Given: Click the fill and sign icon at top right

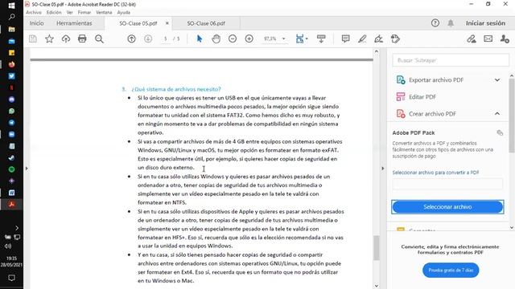Looking at the screenshot, I should coord(472,39).
